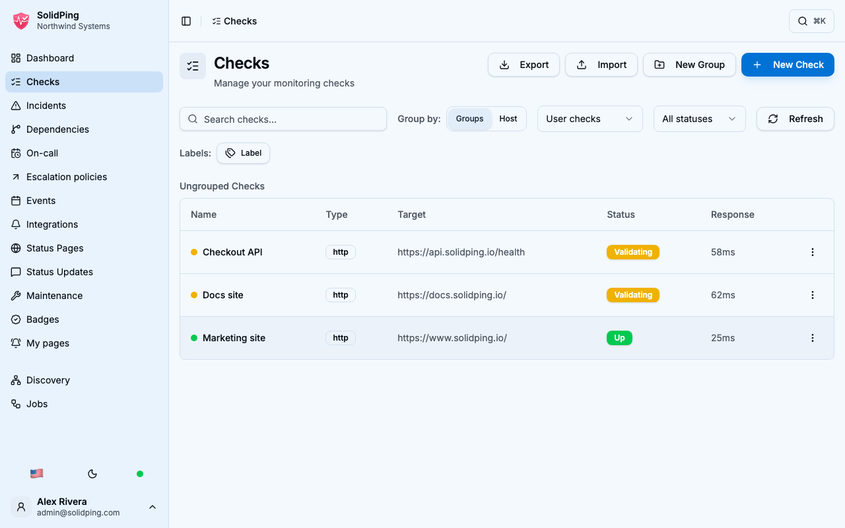Open Checks in the sidebar

(84, 82)
